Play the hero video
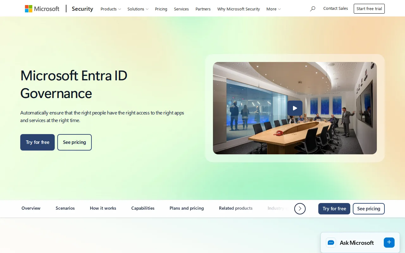 pyautogui.click(x=295, y=108)
